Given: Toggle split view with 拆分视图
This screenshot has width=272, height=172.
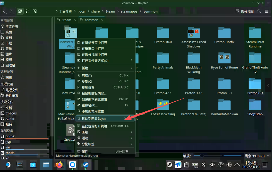Looking at the screenshot, I should 245,11.
